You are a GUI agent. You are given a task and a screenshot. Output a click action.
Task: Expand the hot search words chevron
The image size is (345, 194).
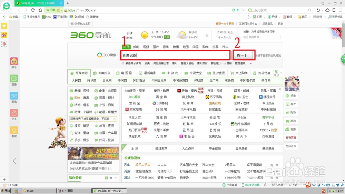(250, 63)
